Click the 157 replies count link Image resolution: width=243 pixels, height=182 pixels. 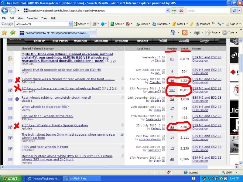172,90
